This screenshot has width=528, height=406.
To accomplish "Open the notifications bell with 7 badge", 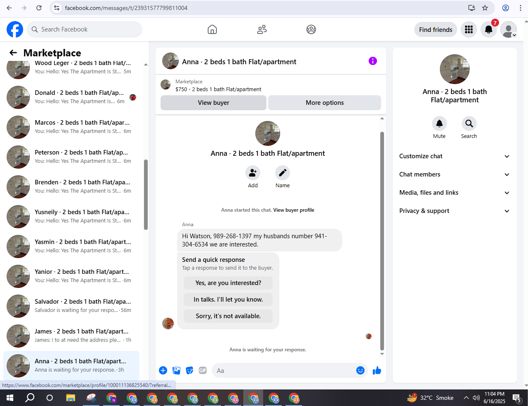I will click(489, 29).
